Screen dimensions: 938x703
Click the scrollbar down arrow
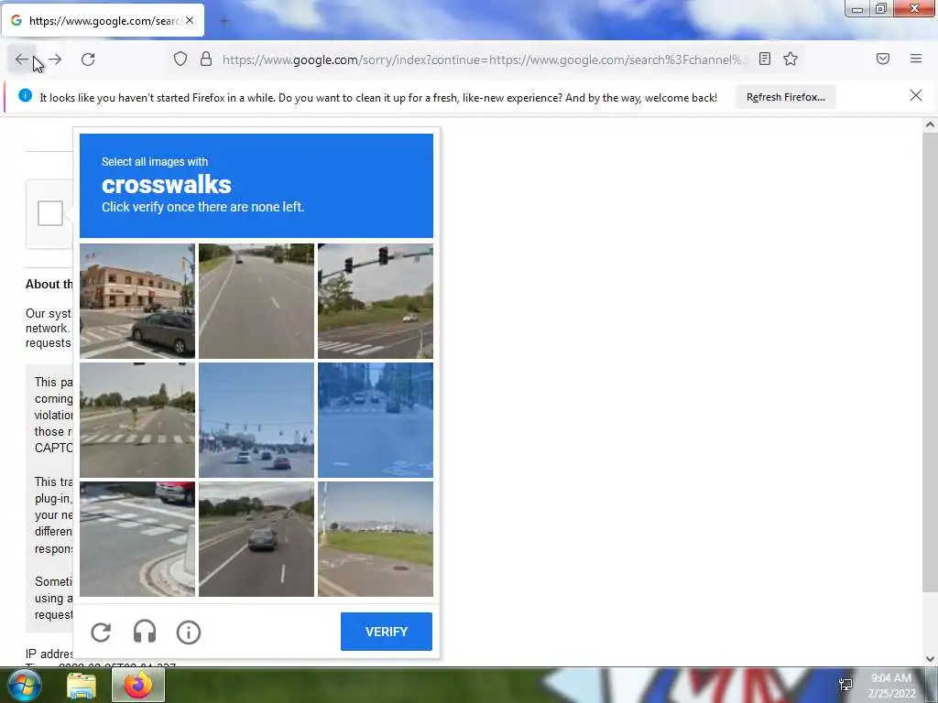click(x=930, y=659)
